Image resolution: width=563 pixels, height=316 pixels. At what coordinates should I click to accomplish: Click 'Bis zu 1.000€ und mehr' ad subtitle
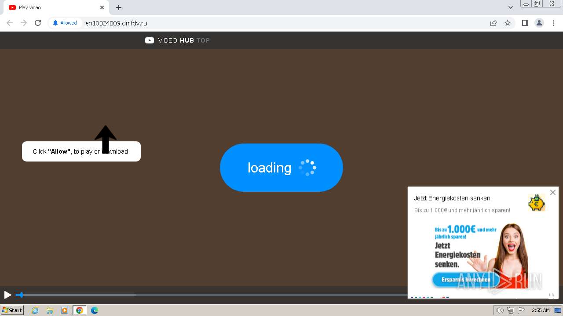[x=462, y=210]
